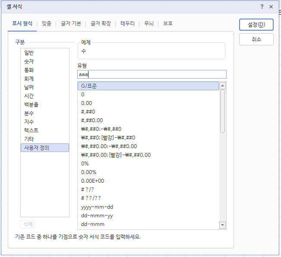
Task: Choose the #,##0.00 format code
Action: [148, 121]
